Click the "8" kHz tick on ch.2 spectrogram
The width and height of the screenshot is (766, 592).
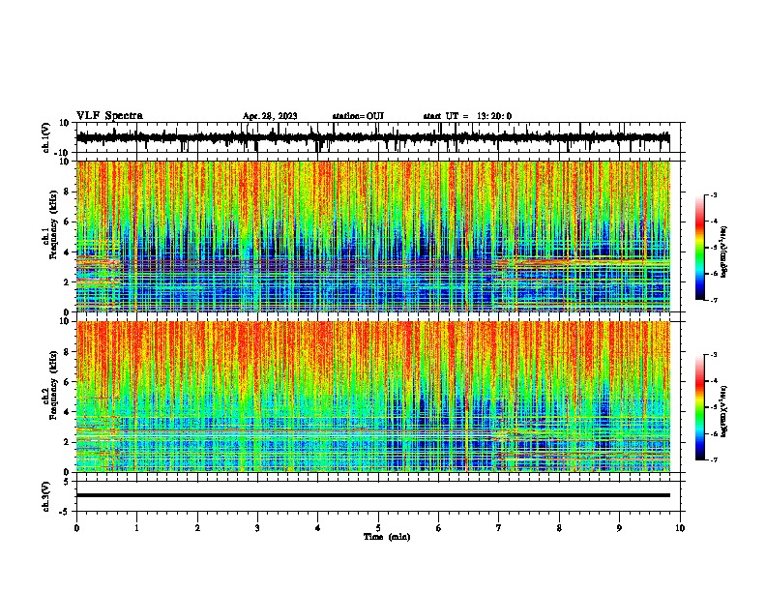click(67, 352)
